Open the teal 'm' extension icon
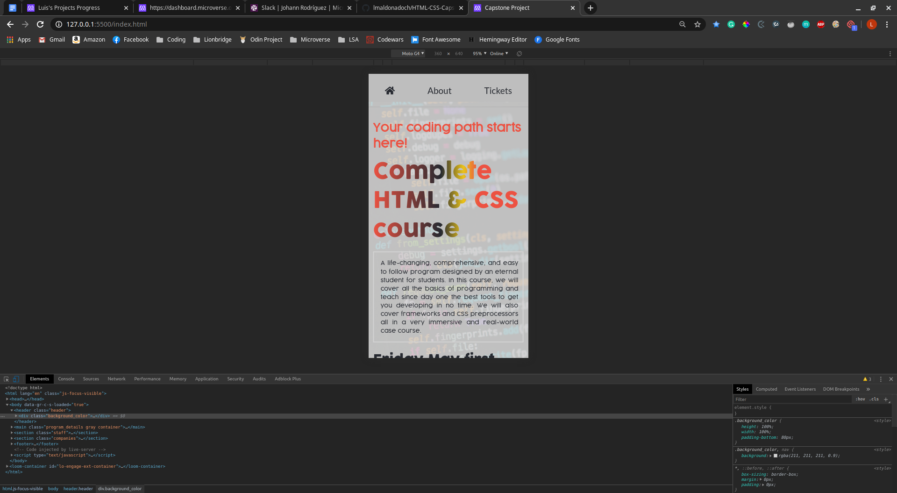897x493 pixels. 806,24
